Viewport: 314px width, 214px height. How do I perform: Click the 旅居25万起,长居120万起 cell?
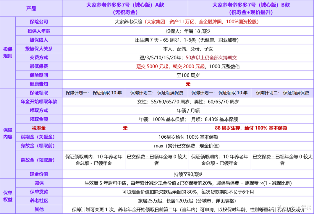(x=188, y=201)
